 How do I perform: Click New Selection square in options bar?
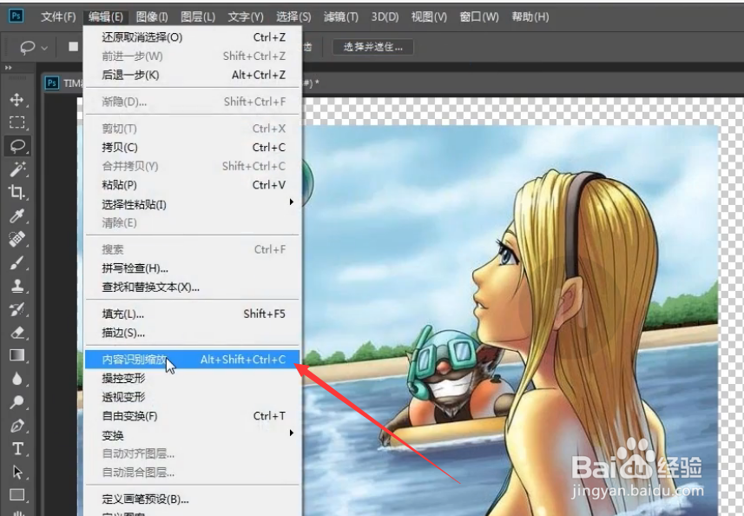coord(73,47)
